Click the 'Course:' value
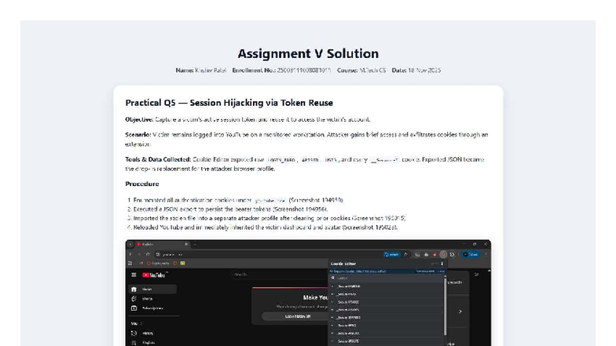Viewport: 616px width, 346px height. click(x=372, y=71)
